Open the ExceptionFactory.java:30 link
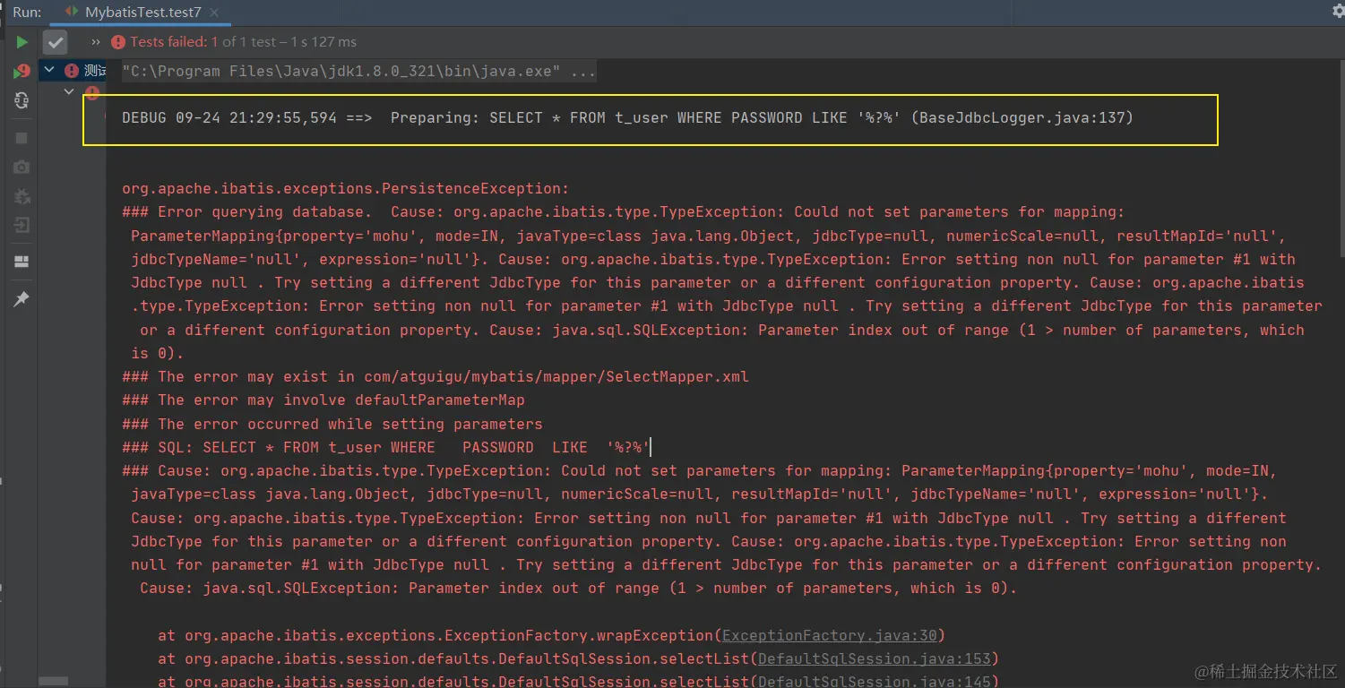 pyautogui.click(x=829, y=635)
